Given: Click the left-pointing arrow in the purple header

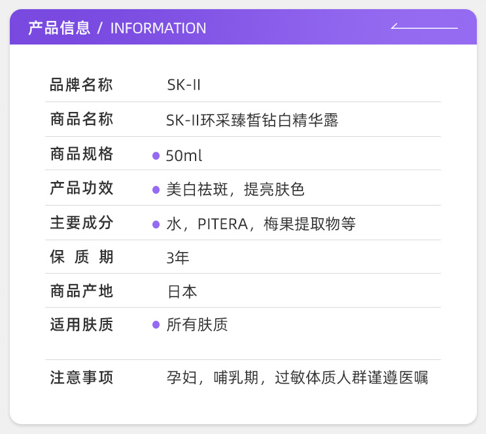Looking at the screenshot, I should (424, 27).
